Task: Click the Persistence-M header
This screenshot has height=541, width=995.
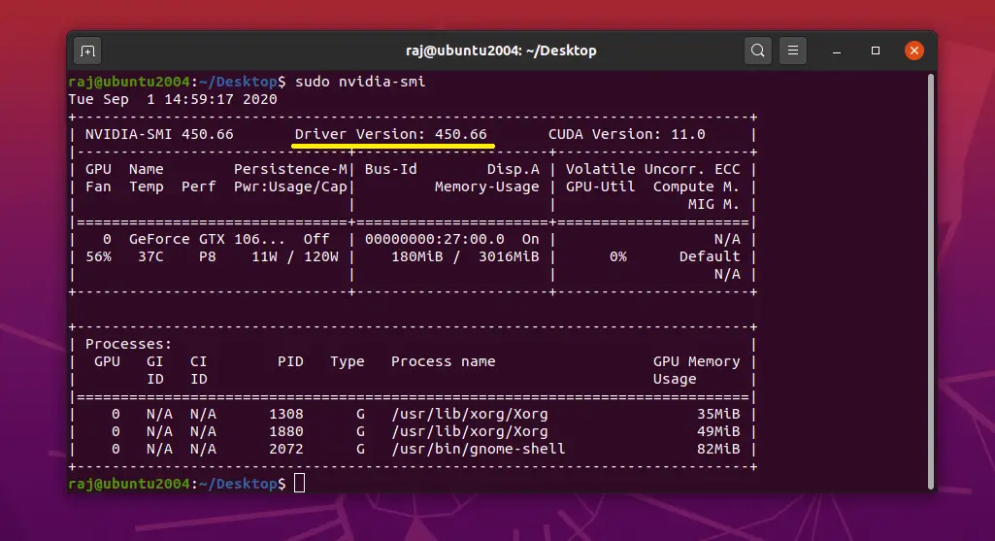Action: click(290, 169)
